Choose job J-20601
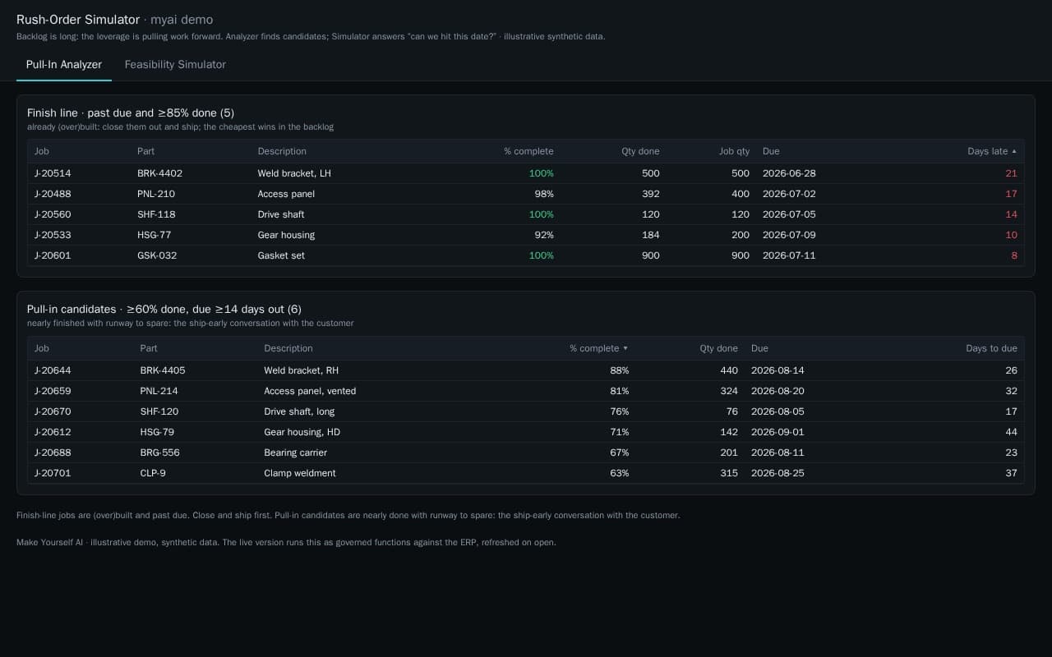 pos(53,255)
